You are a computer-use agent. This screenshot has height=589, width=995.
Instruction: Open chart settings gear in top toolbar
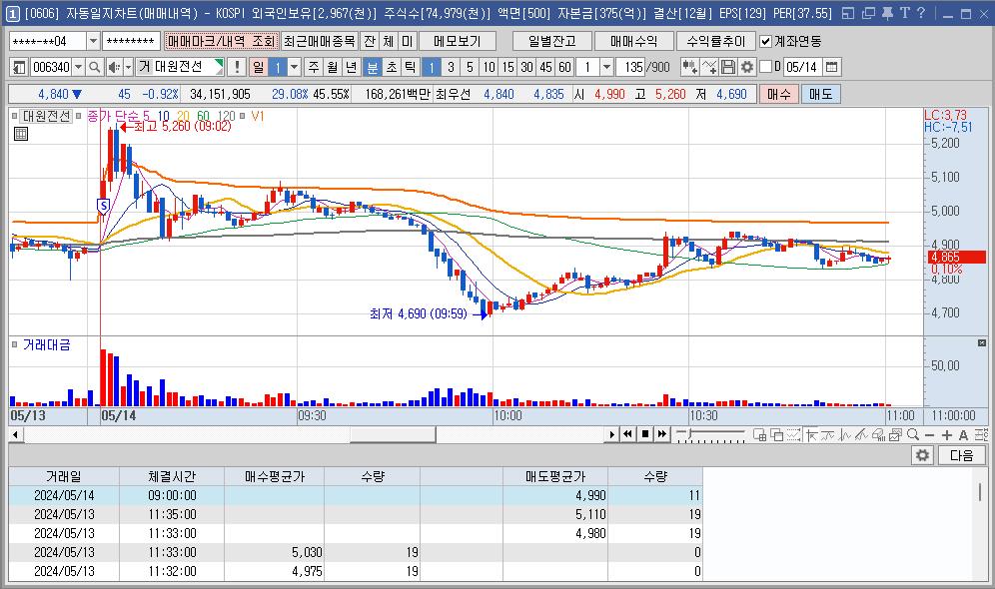(747, 67)
